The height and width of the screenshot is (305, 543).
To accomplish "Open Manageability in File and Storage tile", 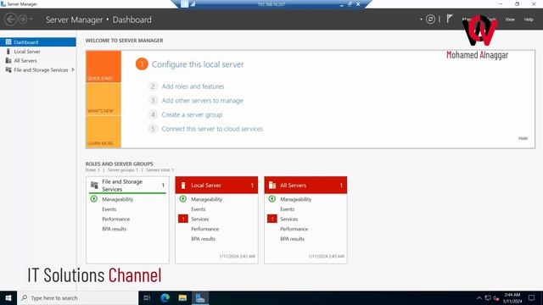I will click(x=117, y=200).
